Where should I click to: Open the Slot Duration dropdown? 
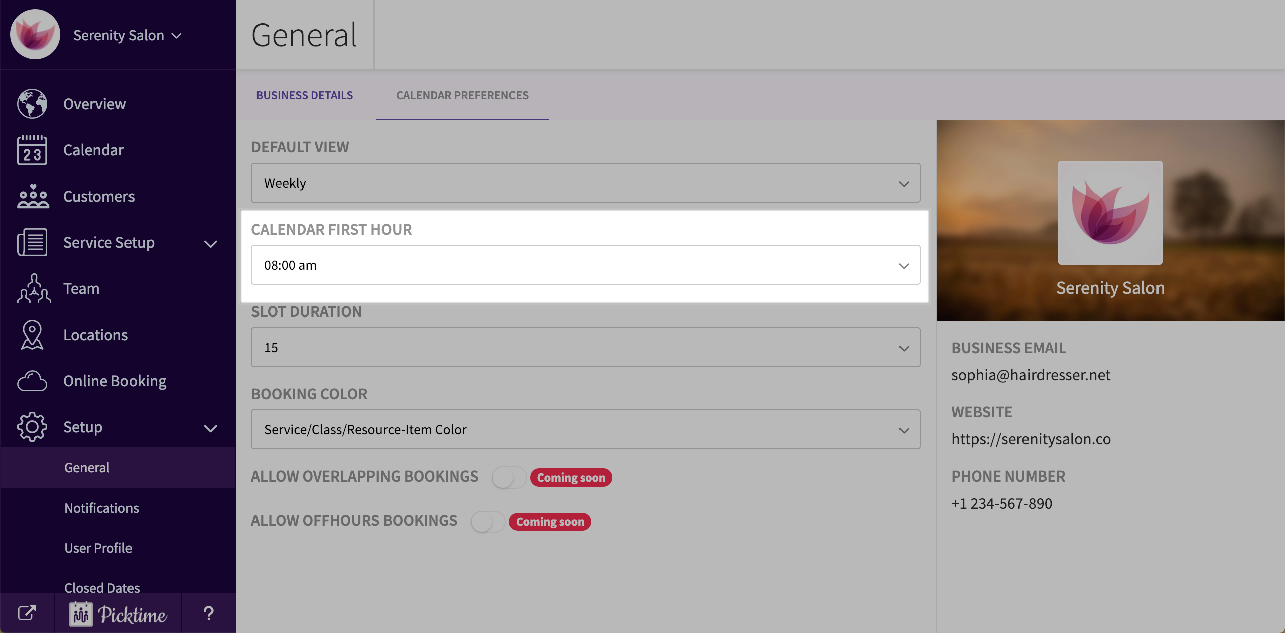click(x=585, y=348)
